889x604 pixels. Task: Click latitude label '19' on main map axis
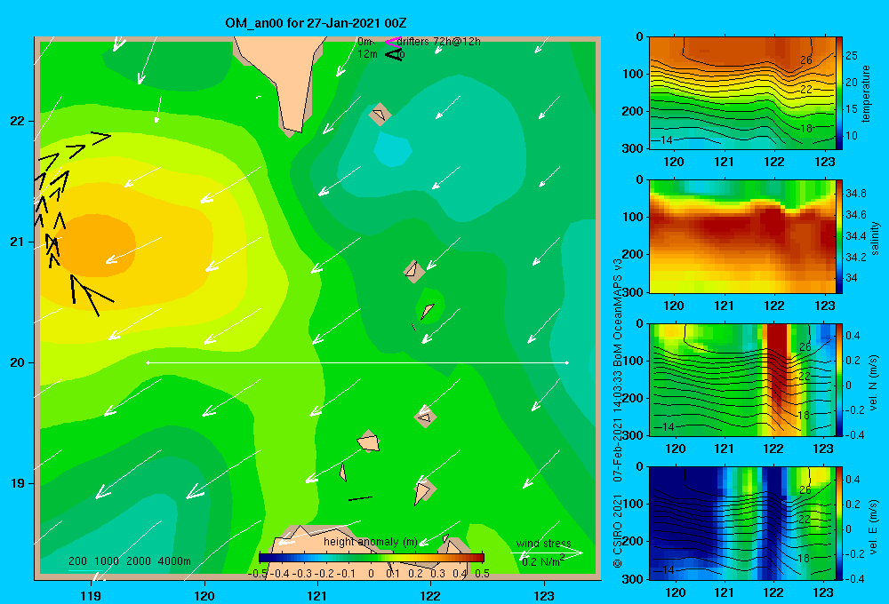pos(17,483)
